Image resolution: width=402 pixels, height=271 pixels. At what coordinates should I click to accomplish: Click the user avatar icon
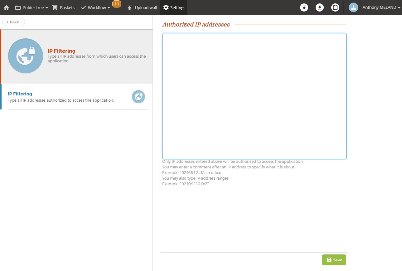point(353,7)
